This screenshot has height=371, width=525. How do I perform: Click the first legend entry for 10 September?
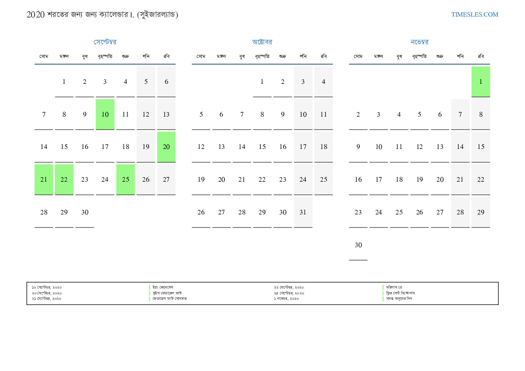(47, 287)
